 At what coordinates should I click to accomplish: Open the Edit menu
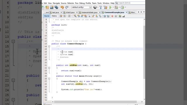(45, 3)
